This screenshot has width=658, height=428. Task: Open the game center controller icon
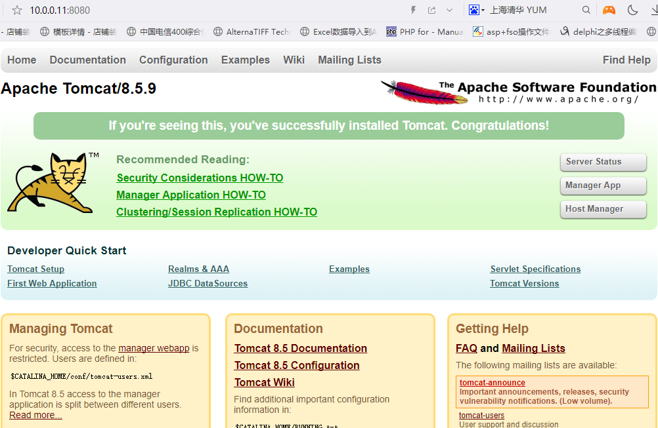tap(608, 10)
